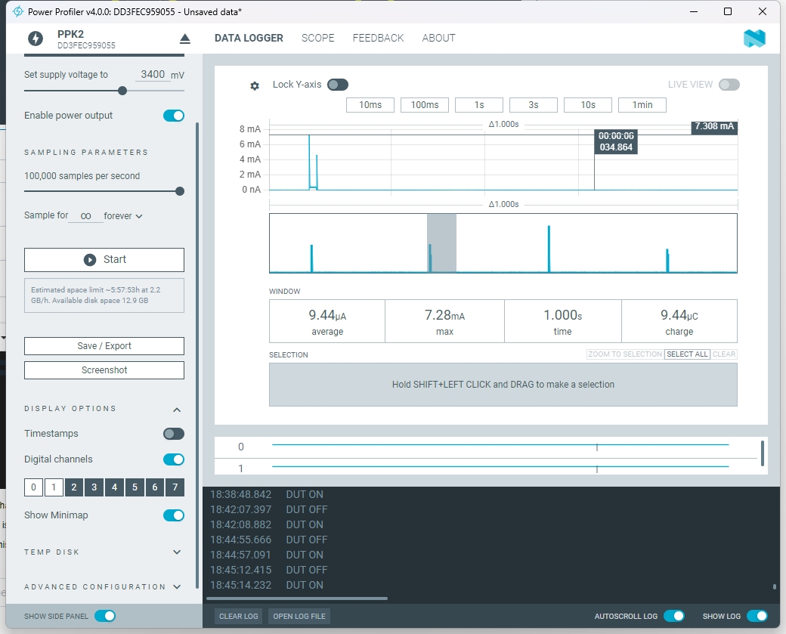Click the Nordic Semiconductor logo
Screen dimensions: 786x634
pos(754,39)
